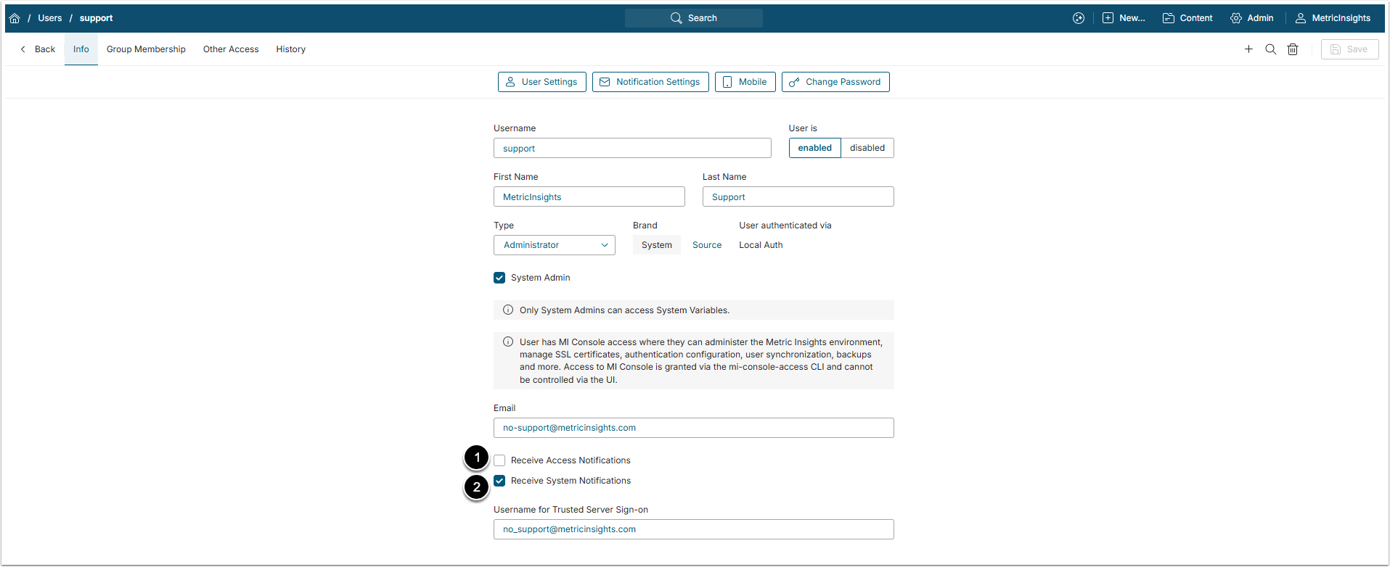Switch to Group Membership tab
Screen dimensions: 1390x567
point(146,49)
